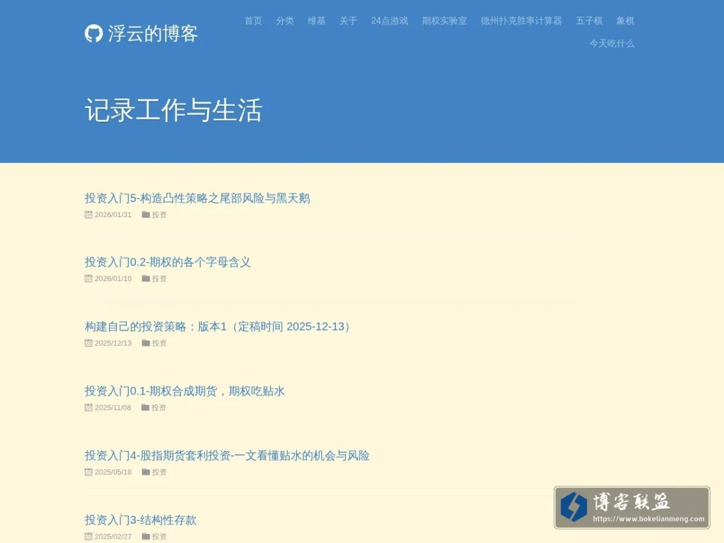Click the date text 2025/12/13
The height and width of the screenshot is (543, 724).
(113, 343)
